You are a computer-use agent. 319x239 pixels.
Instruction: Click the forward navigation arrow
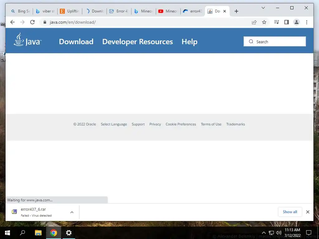point(22,22)
